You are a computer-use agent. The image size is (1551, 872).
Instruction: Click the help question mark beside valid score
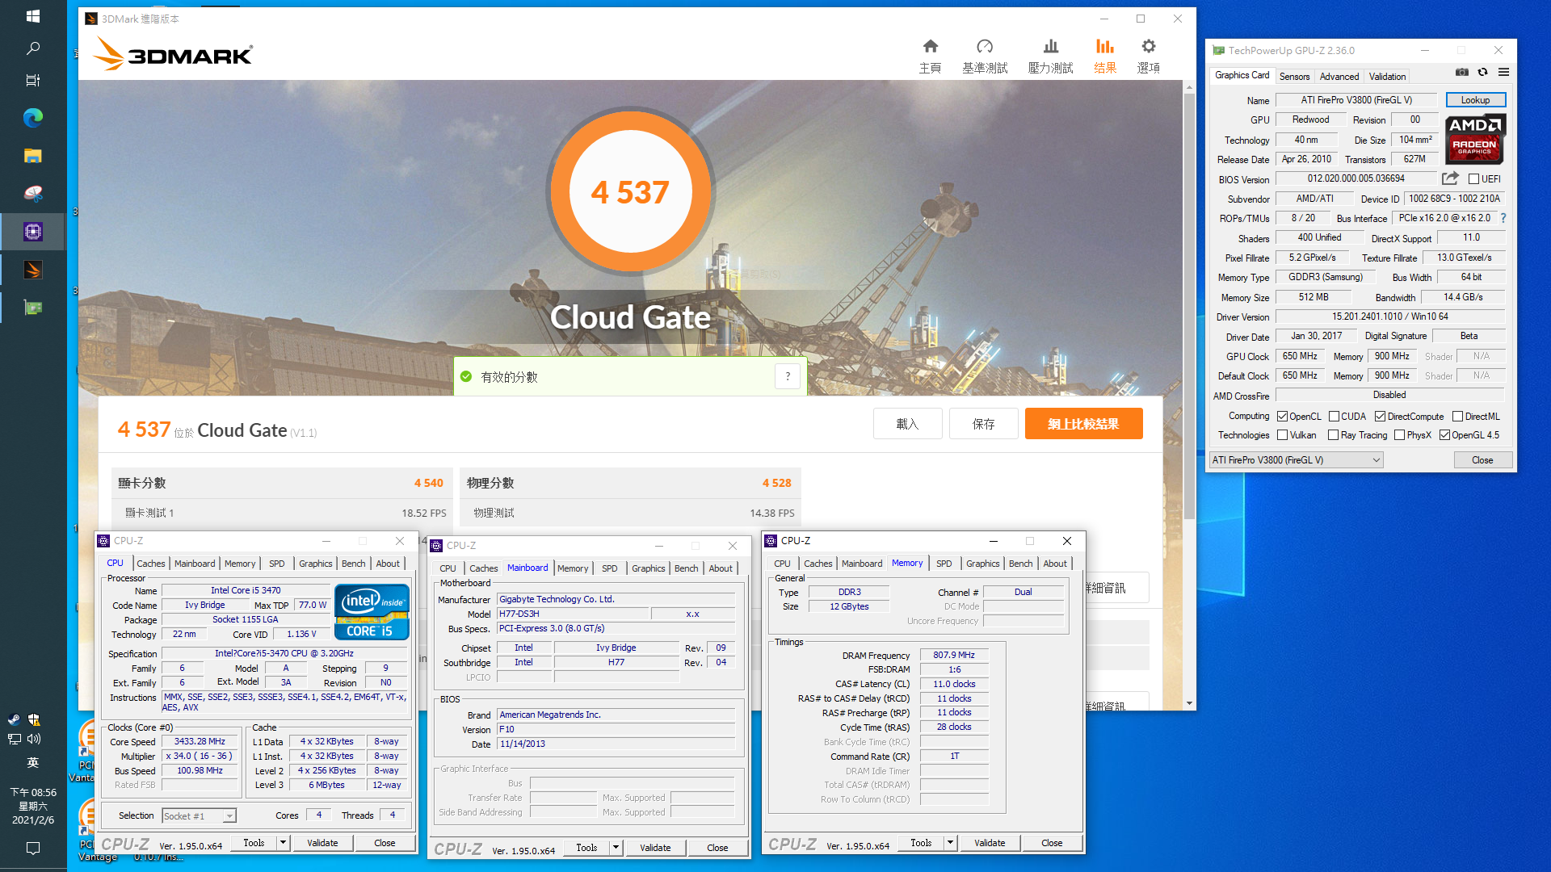788,376
